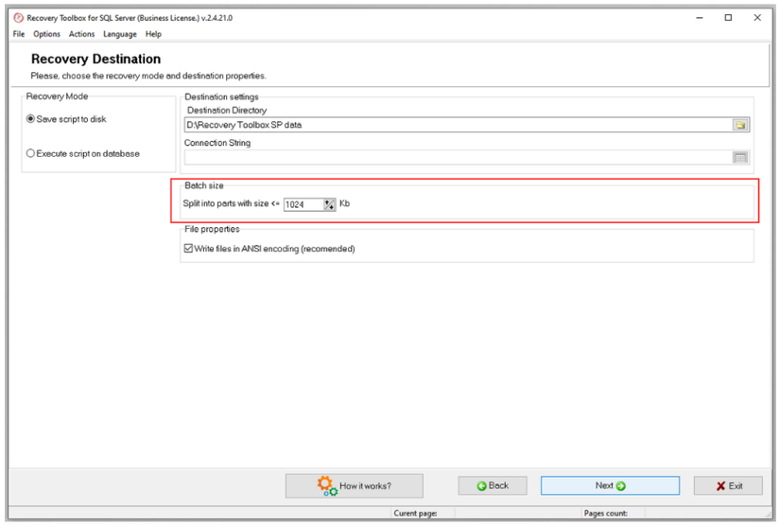Click the Curent page status bar label
780x525 pixels.
click(415, 513)
